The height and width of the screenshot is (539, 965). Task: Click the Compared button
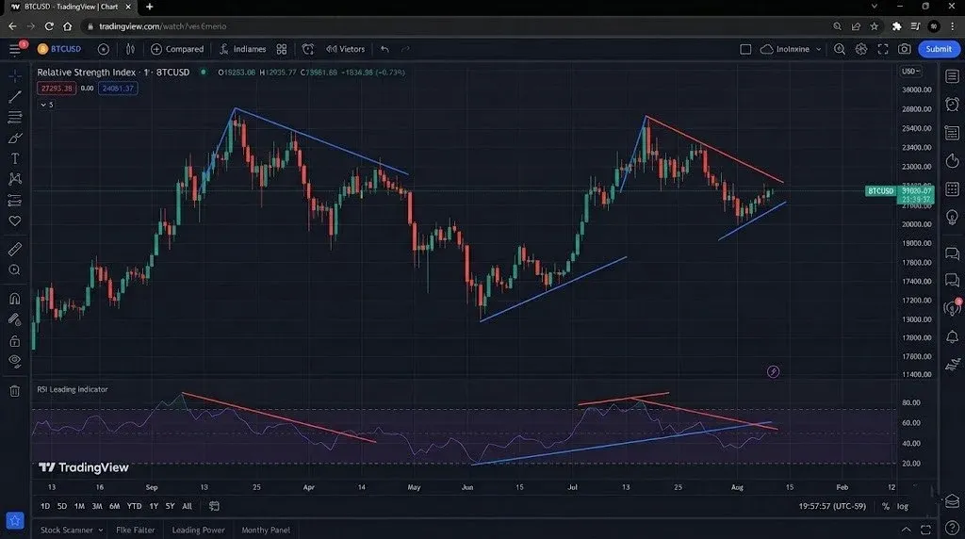pyautogui.click(x=177, y=49)
